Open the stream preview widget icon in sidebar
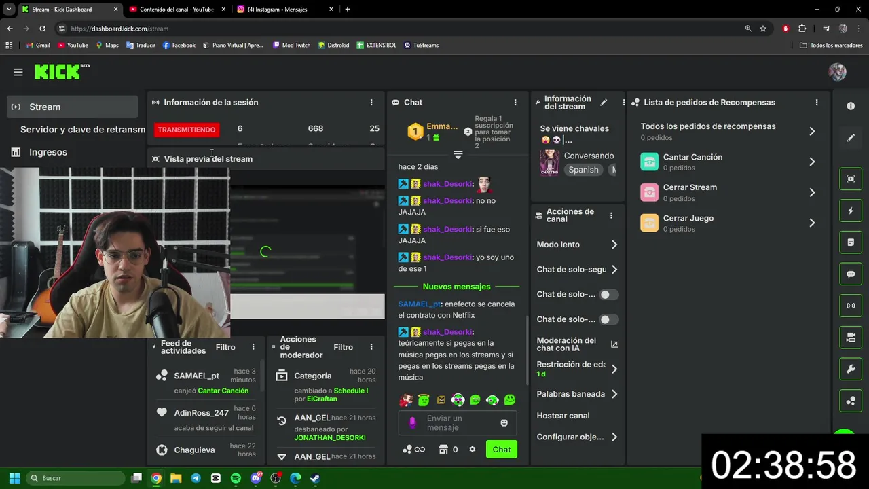Image resolution: width=869 pixels, height=489 pixels. click(851, 179)
